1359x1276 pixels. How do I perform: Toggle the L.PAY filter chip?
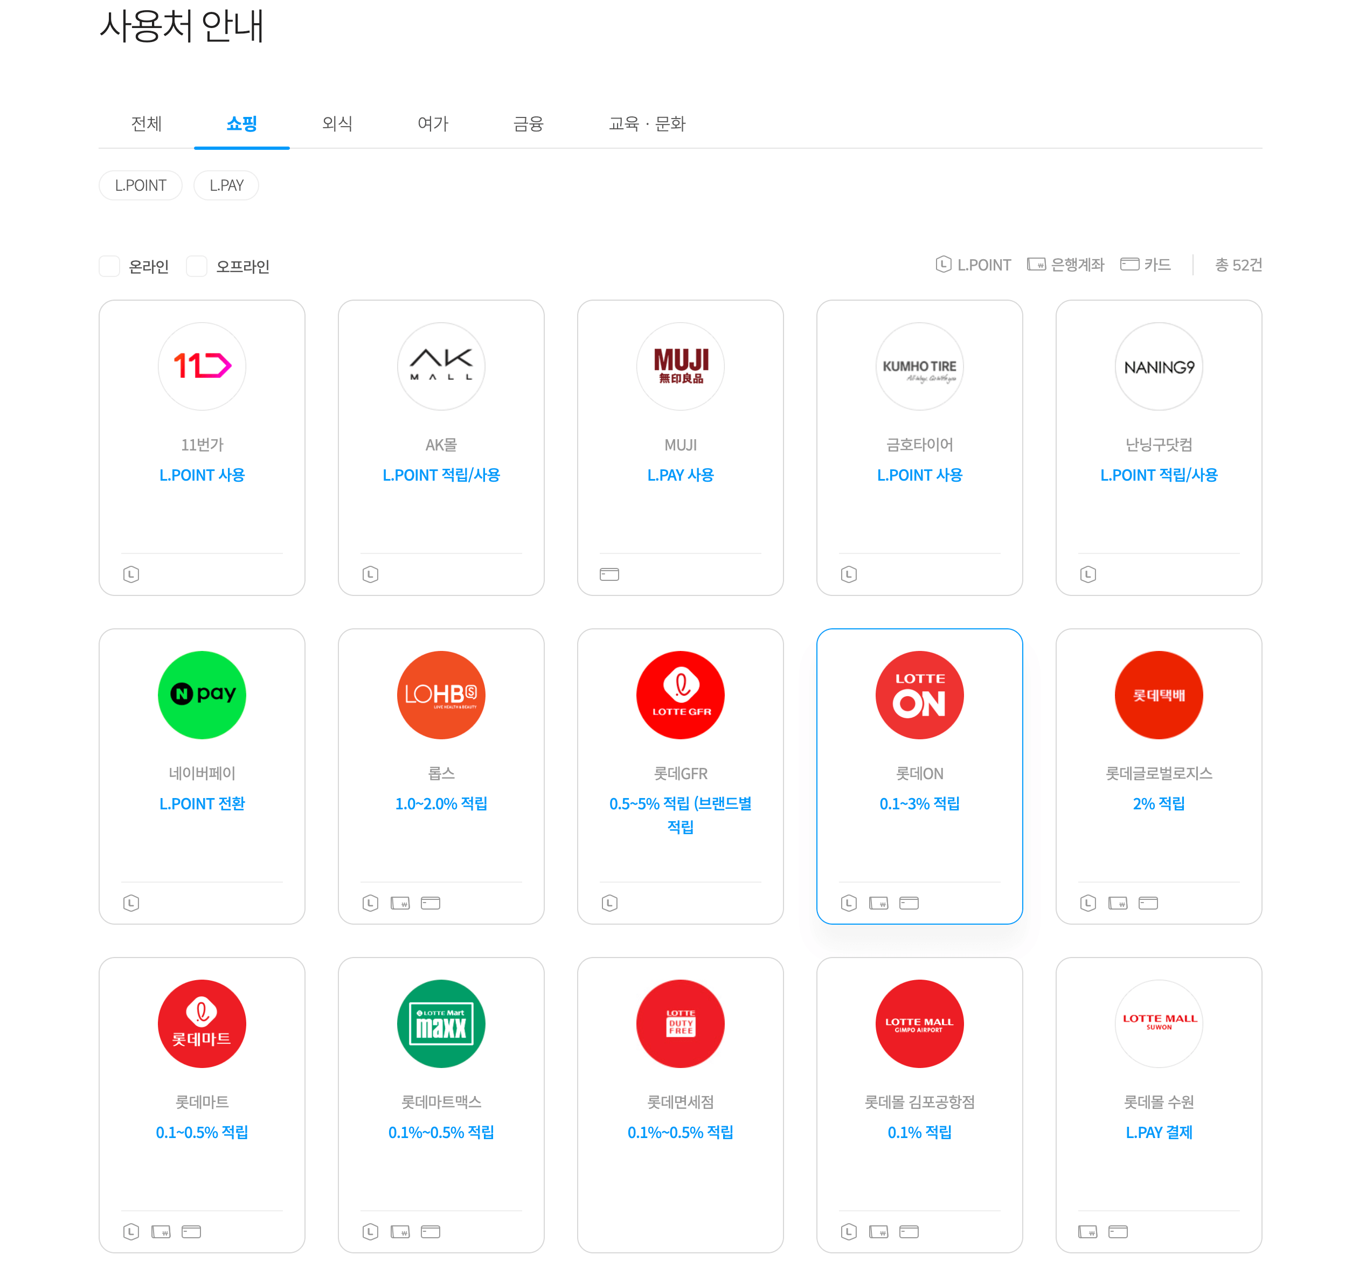point(226,185)
